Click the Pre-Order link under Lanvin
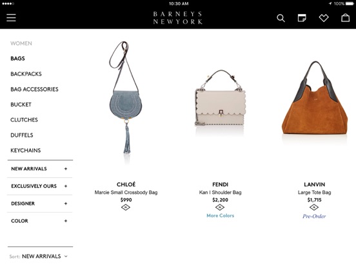This screenshot has width=356, height=267. pyautogui.click(x=314, y=216)
